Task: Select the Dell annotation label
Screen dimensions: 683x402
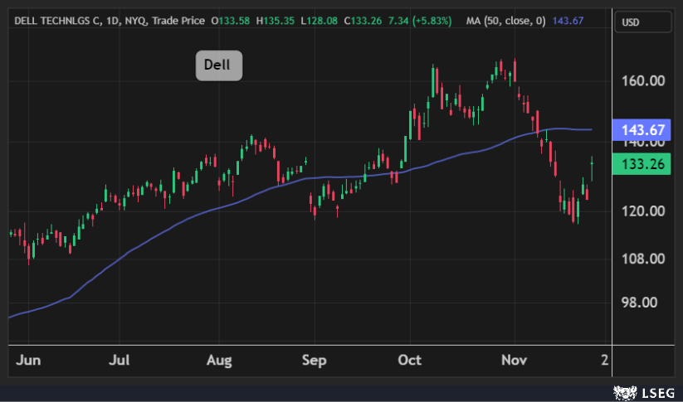Action: pyautogui.click(x=219, y=65)
